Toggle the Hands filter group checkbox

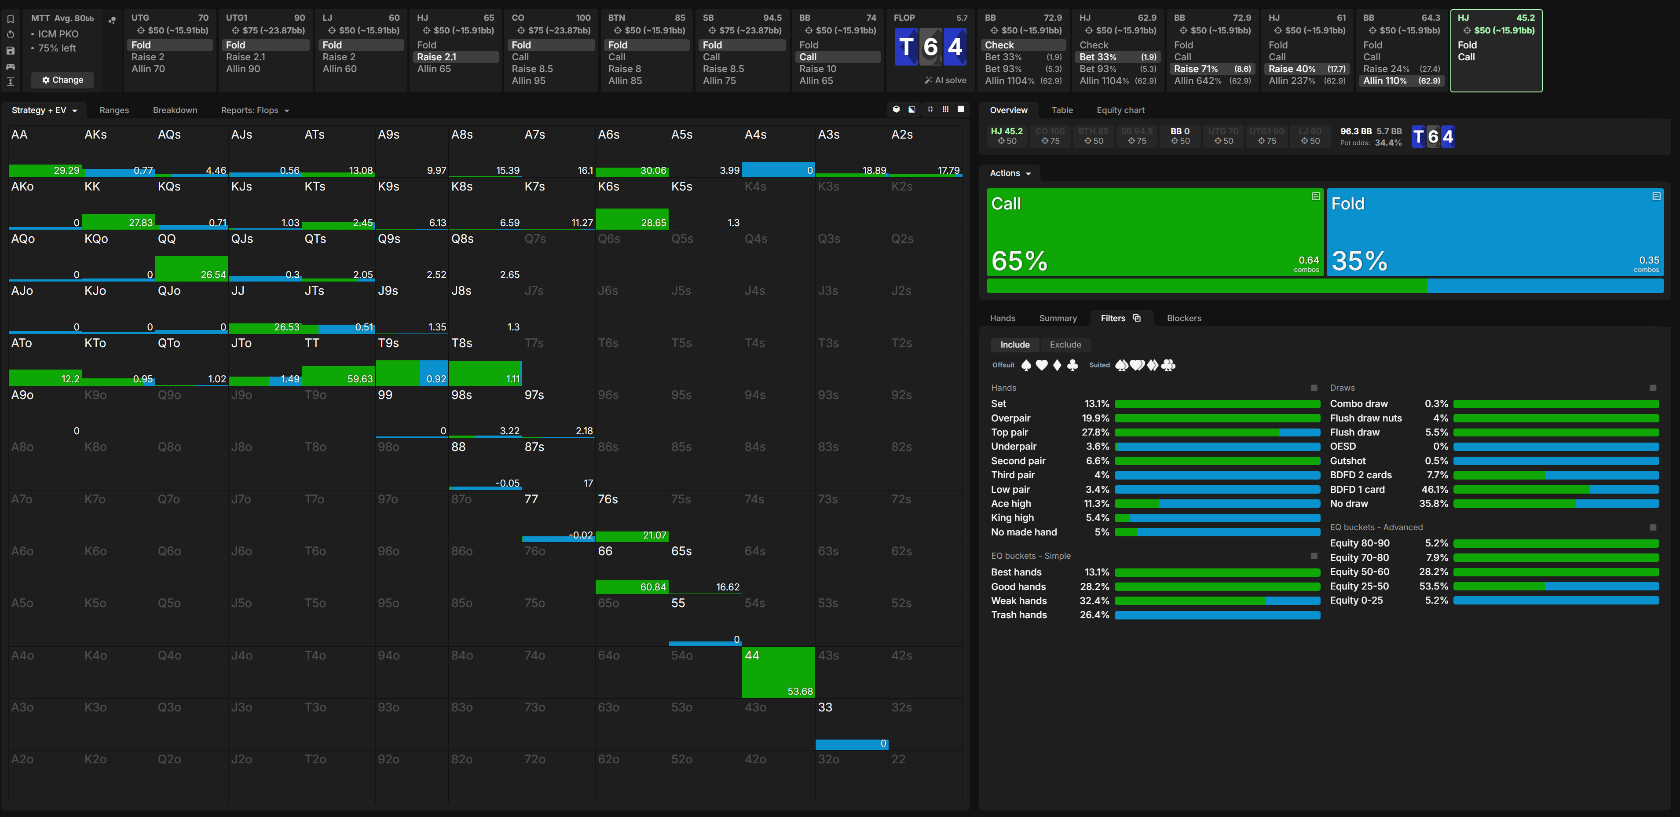click(1314, 388)
